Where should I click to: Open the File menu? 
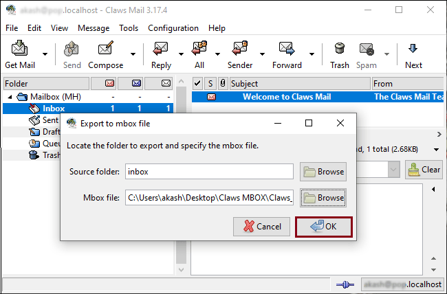[x=12, y=28]
